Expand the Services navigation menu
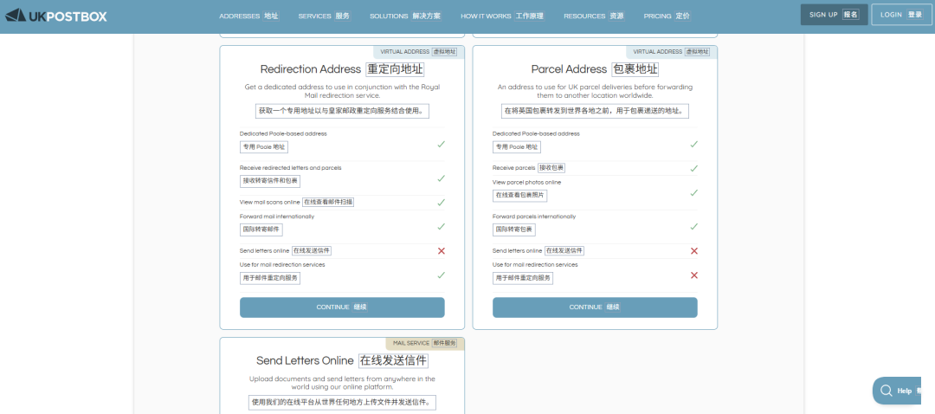The width and height of the screenshot is (935, 414). 324,16
